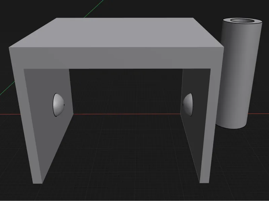Select the right hemisphere inside the table
269x201 pixels.
pos(188,105)
